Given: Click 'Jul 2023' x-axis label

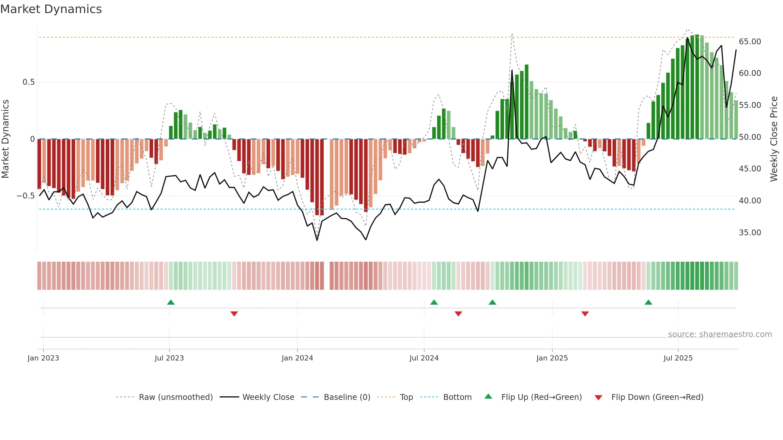Looking at the screenshot, I should click(x=169, y=358).
